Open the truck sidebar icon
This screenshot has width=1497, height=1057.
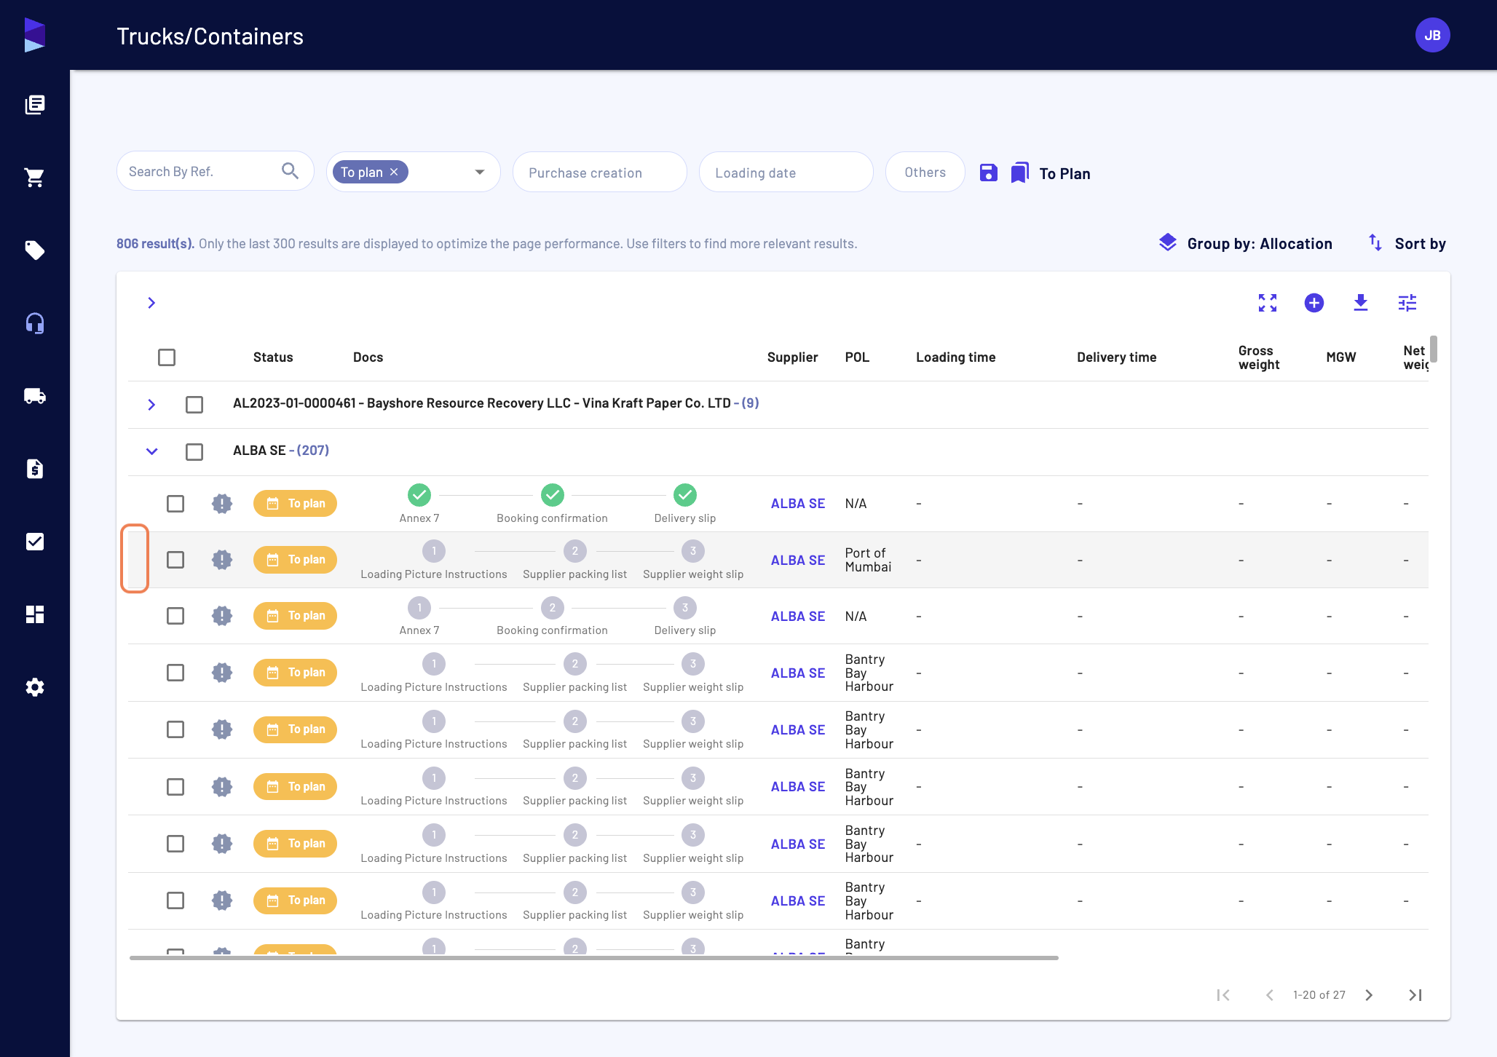pyautogui.click(x=35, y=396)
